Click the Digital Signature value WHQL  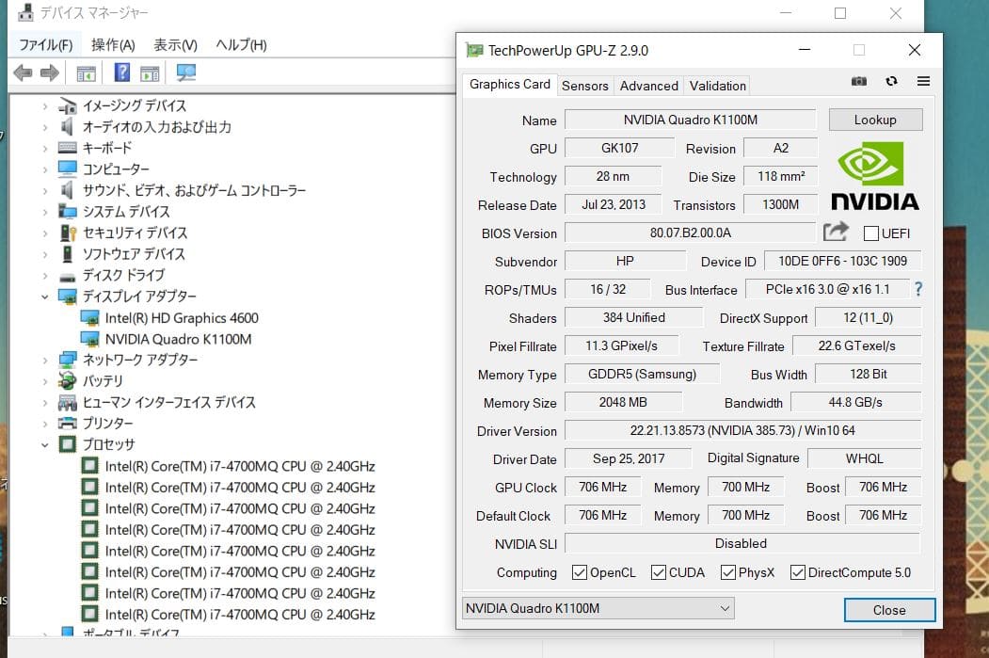[864, 458]
